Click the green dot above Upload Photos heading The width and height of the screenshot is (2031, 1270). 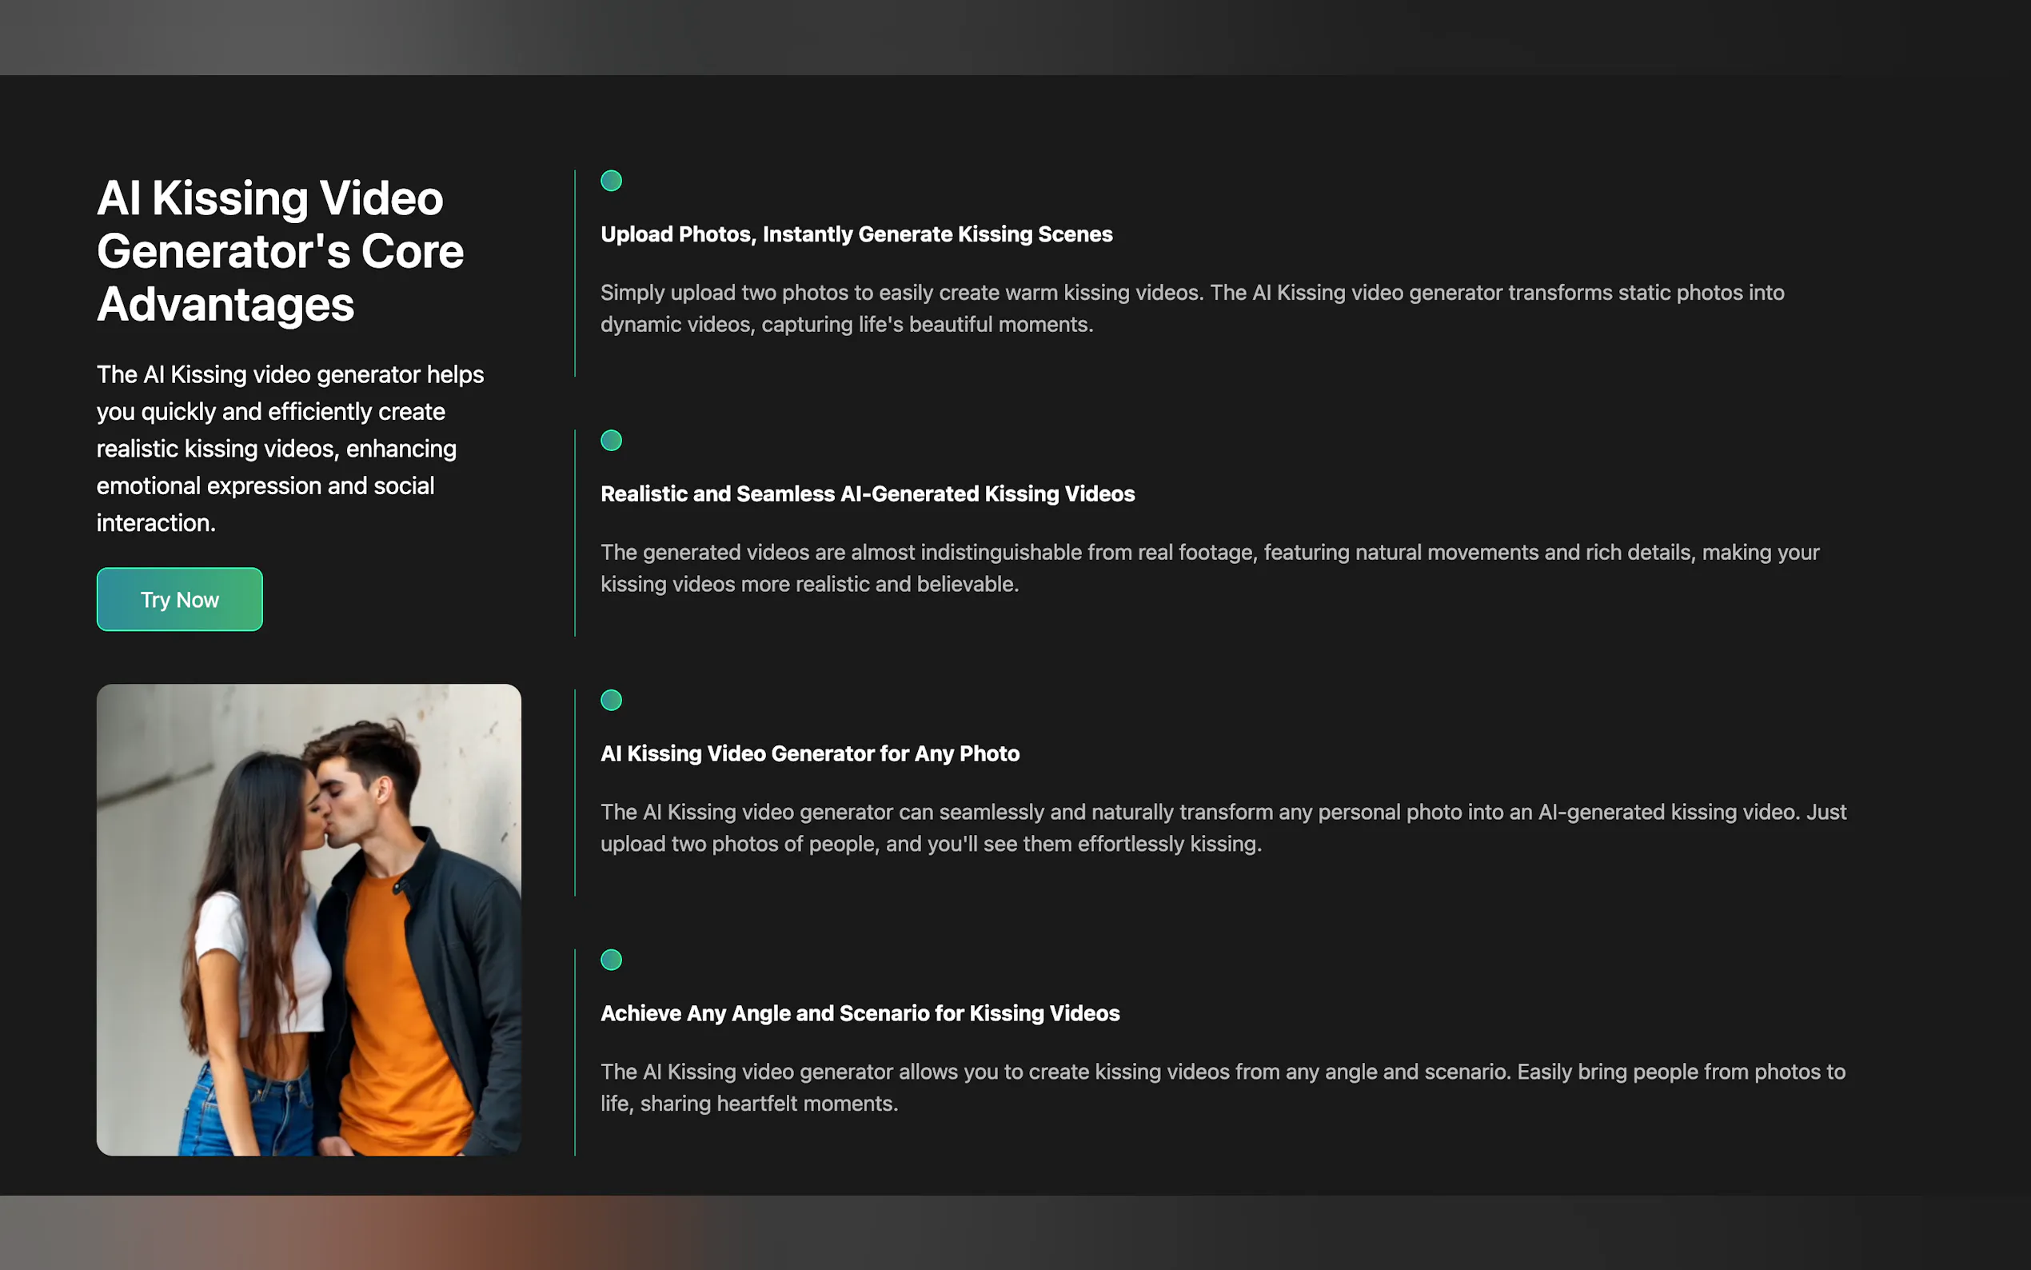(611, 181)
